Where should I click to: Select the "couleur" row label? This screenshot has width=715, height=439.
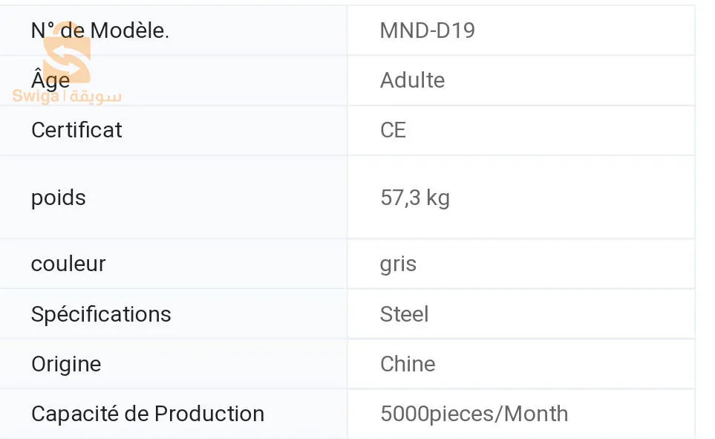point(68,264)
